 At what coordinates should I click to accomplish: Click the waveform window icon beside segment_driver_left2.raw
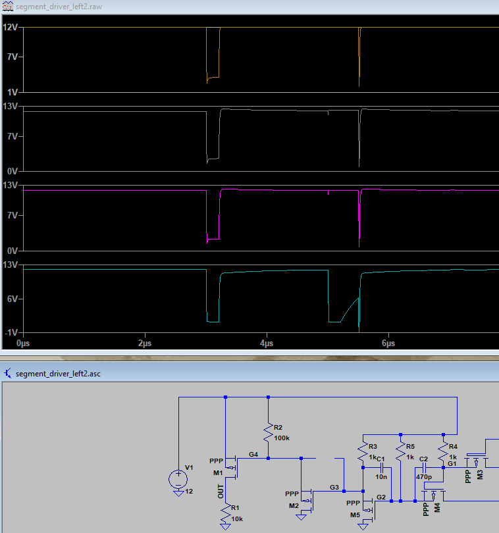coord(7,6)
